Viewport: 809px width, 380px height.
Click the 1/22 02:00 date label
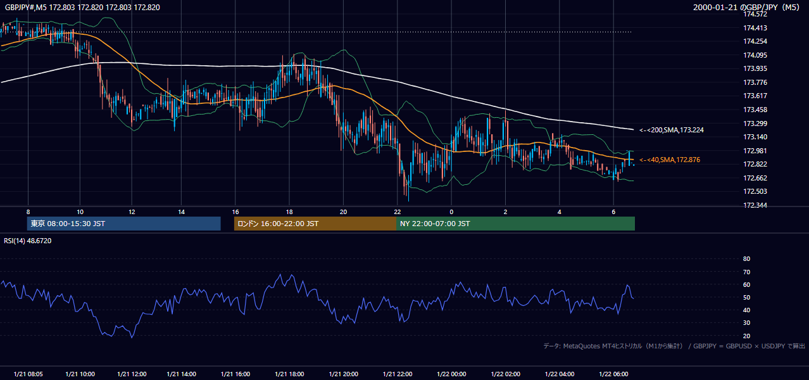tap(505, 374)
